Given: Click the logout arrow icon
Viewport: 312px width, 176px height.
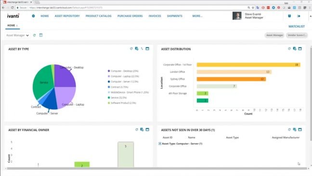Looking at the screenshot, I should point(299,16).
